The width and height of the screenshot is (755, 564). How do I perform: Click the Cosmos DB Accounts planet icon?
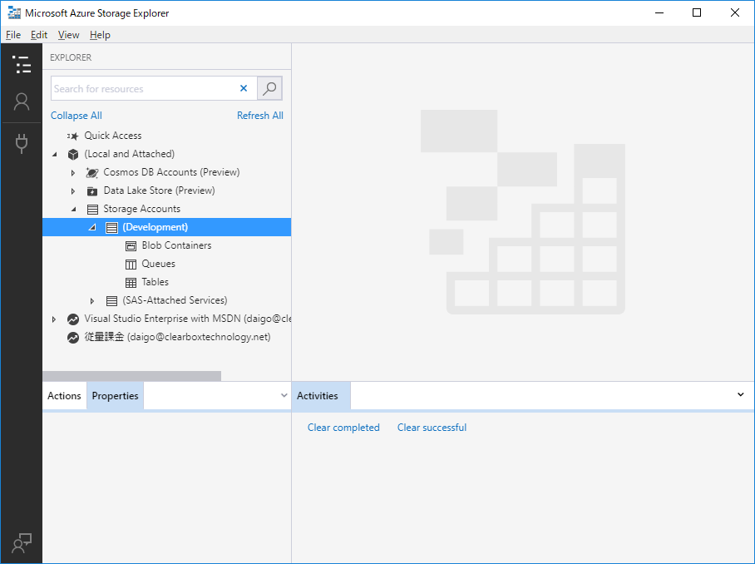(x=92, y=172)
